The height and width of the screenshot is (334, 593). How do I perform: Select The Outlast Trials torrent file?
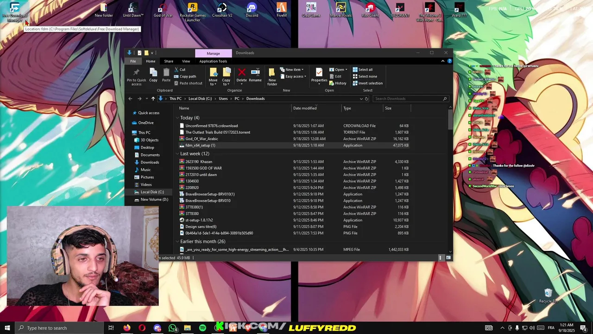218,132
